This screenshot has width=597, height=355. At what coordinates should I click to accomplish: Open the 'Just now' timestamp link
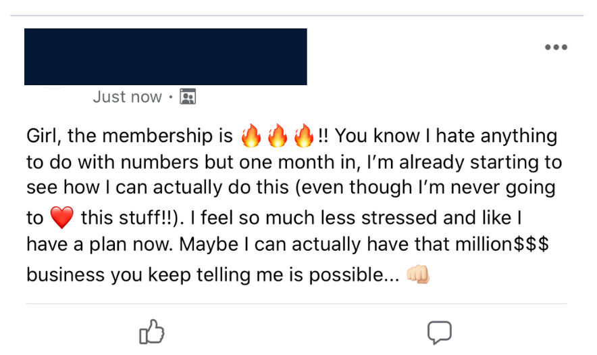(x=127, y=97)
